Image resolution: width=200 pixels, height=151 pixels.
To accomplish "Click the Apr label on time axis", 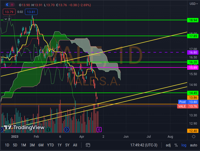I will [x=82, y=137].
